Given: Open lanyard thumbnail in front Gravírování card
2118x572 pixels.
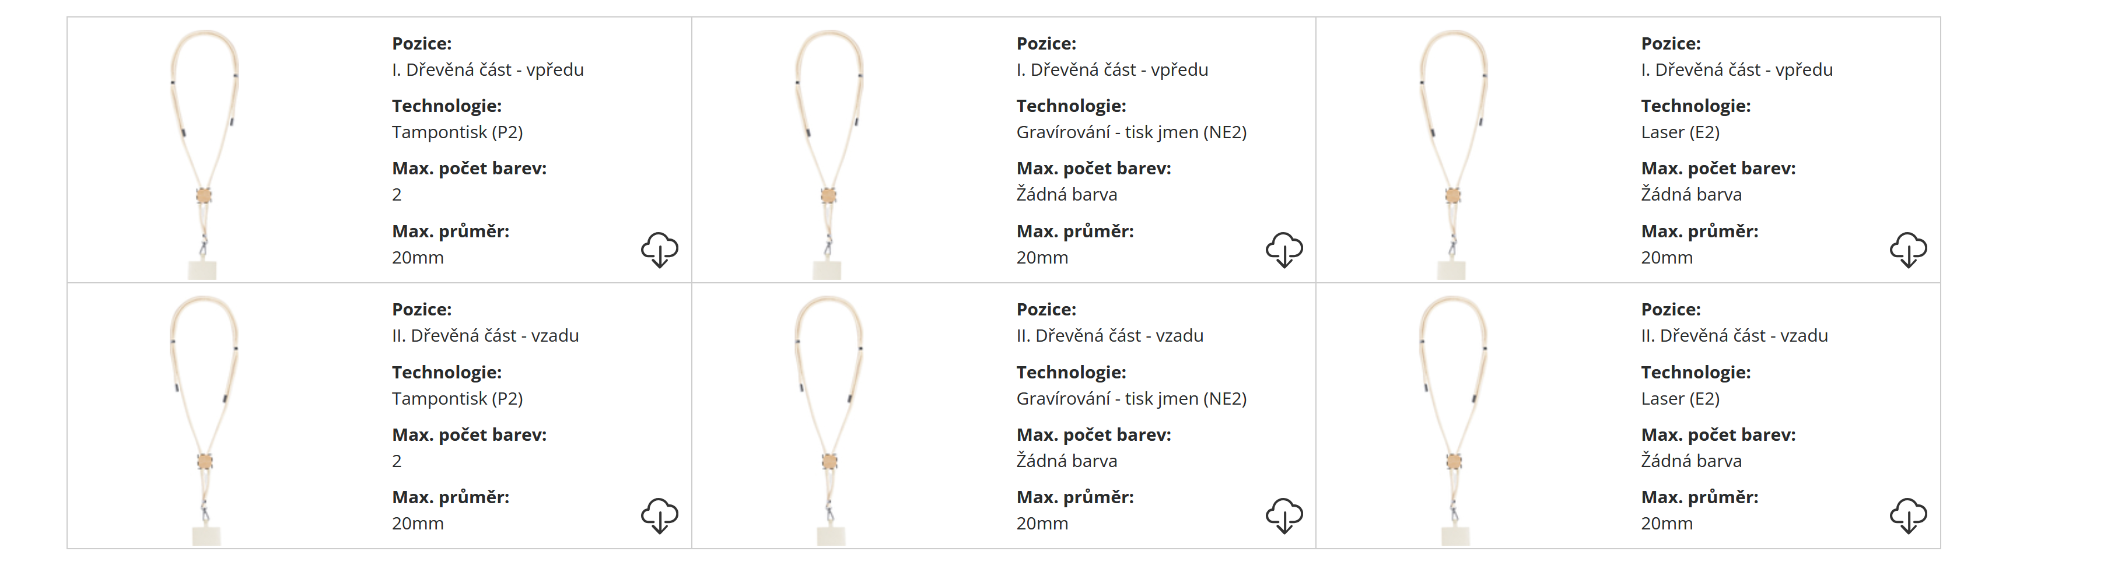Looking at the screenshot, I should (x=829, y=153).
